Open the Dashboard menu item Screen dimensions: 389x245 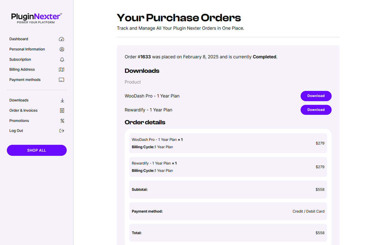click(19, 39)
